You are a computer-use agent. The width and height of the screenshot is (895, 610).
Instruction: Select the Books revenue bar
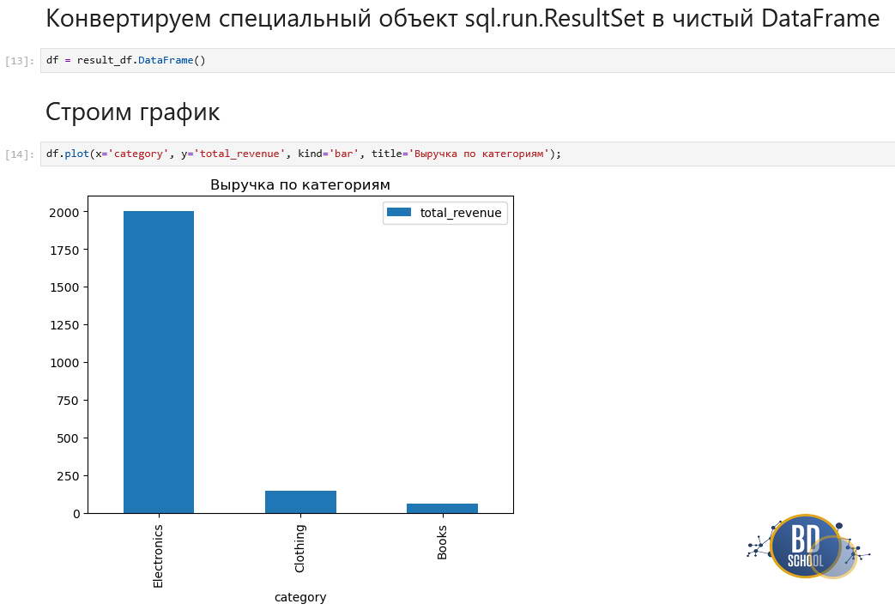coord(441,507)
